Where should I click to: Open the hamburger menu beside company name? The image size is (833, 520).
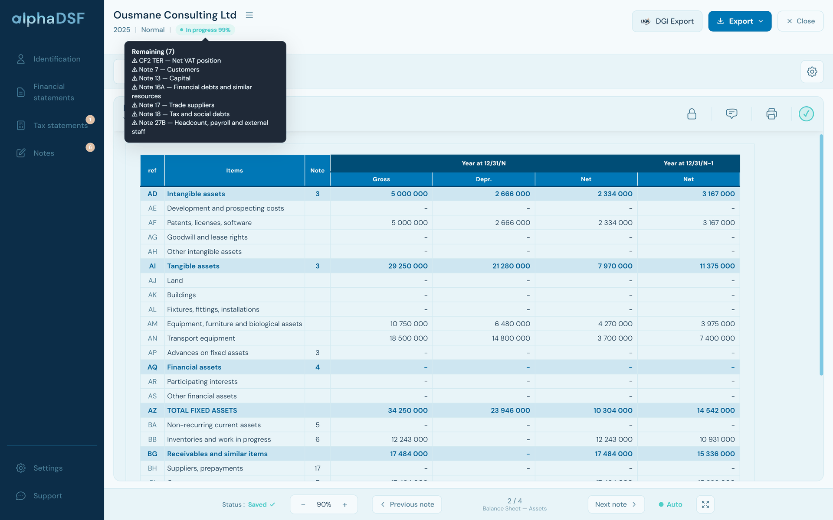(249, 15)
